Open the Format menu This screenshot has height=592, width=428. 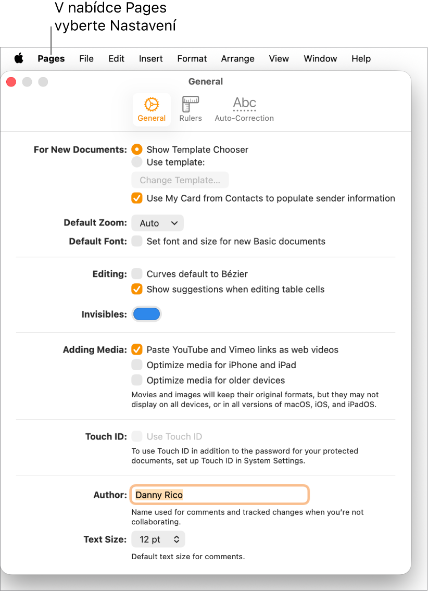(192, 59)
